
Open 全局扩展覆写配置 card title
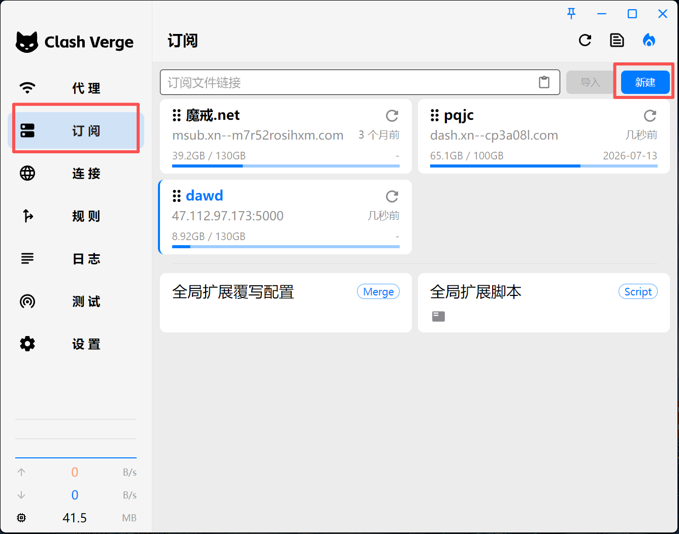point(233,292)
